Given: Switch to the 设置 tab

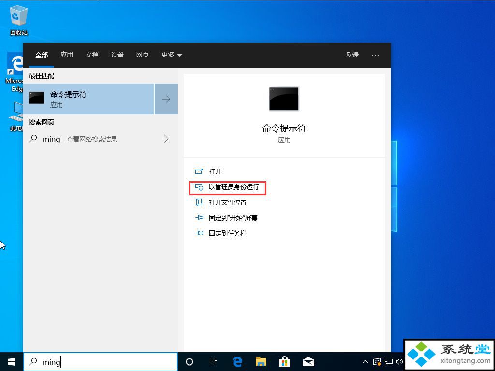Looking at the screenshot, I should point(117,55).
